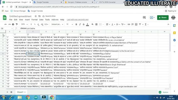
Task: Open vertical align dropdown
Action: (113, 24)
